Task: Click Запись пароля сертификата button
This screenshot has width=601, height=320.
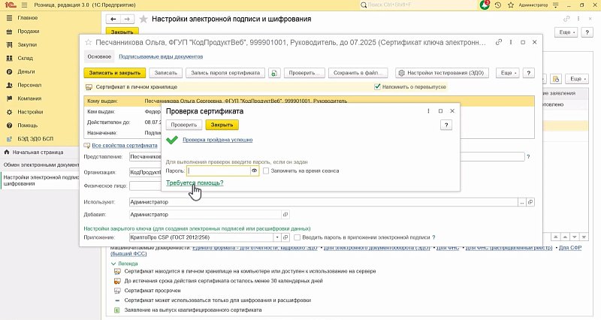Action: click(x=225, y=73)
